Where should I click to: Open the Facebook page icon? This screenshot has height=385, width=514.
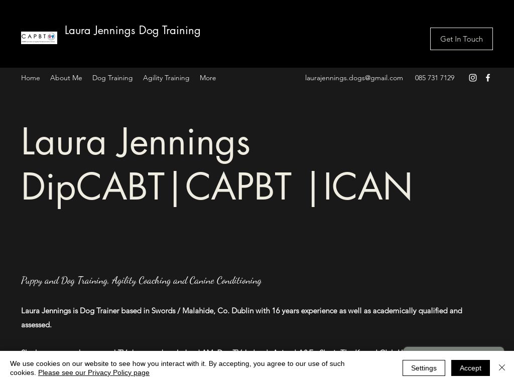(487, 78)
